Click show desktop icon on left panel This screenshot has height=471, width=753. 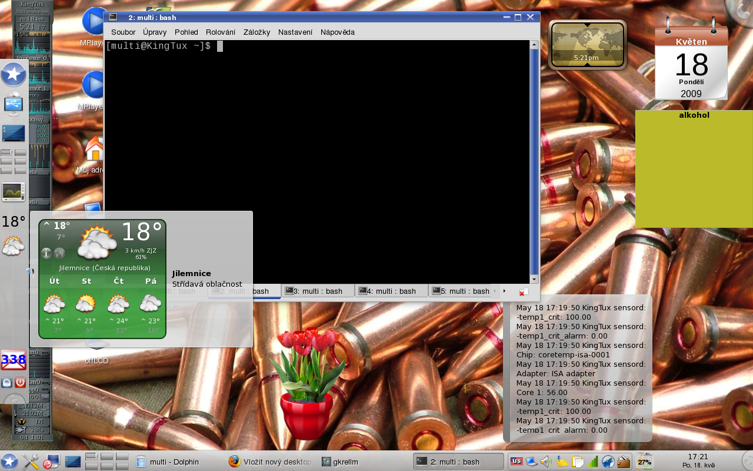pyautogui.click(x=14, y=134)
